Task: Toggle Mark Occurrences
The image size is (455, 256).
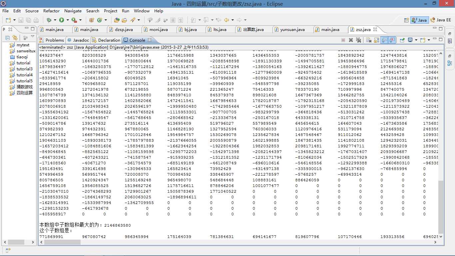Action: pyautogui.click(x=158, y=20)
